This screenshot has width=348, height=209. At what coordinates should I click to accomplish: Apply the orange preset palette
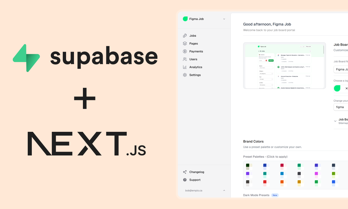283,183
